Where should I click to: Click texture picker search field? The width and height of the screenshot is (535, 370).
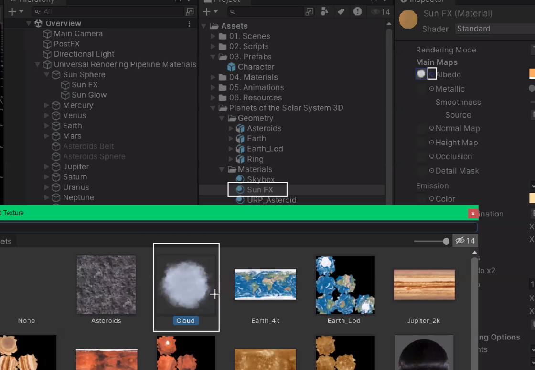(x=237, y=227)
